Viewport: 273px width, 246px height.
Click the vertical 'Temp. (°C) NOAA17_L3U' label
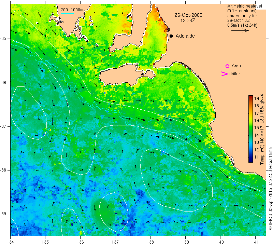coord(262,129)
